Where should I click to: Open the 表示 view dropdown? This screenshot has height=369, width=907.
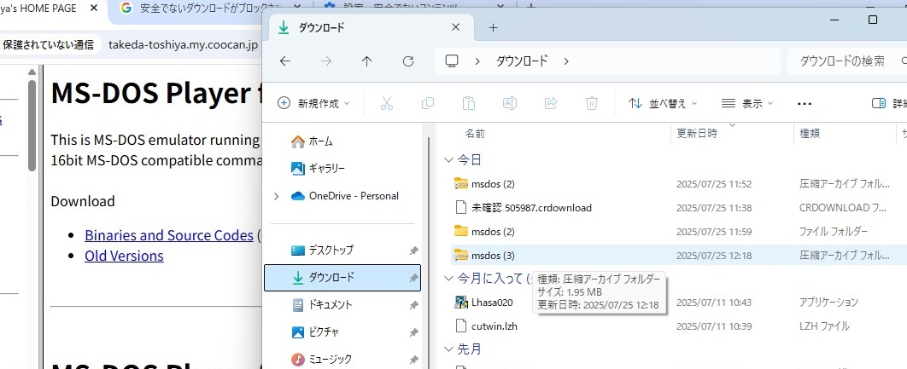747,103
